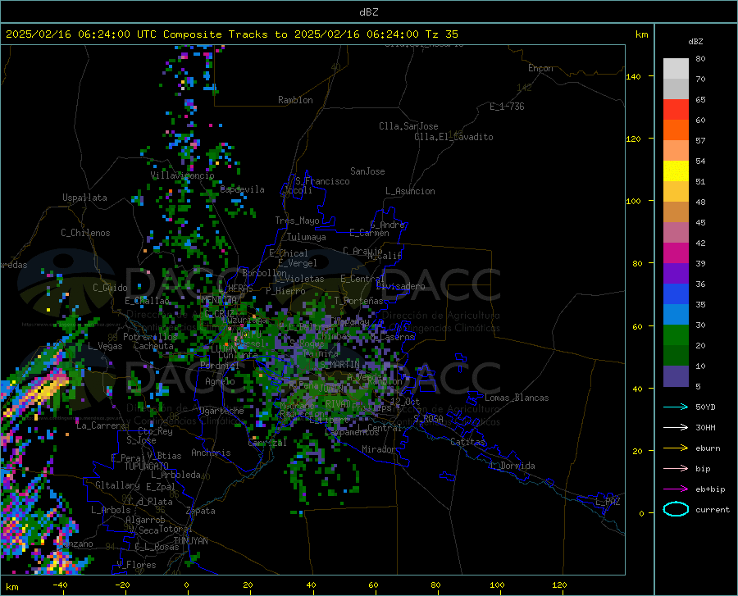Click the Divisadero label
Viewport: 738px width, 596px height.
[400, 286]
